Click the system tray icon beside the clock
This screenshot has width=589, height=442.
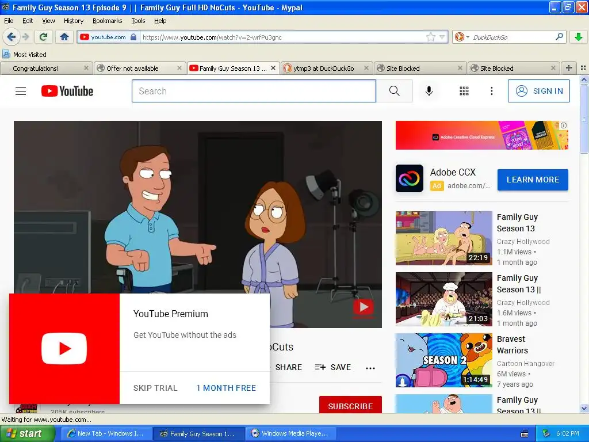point(546,433)
